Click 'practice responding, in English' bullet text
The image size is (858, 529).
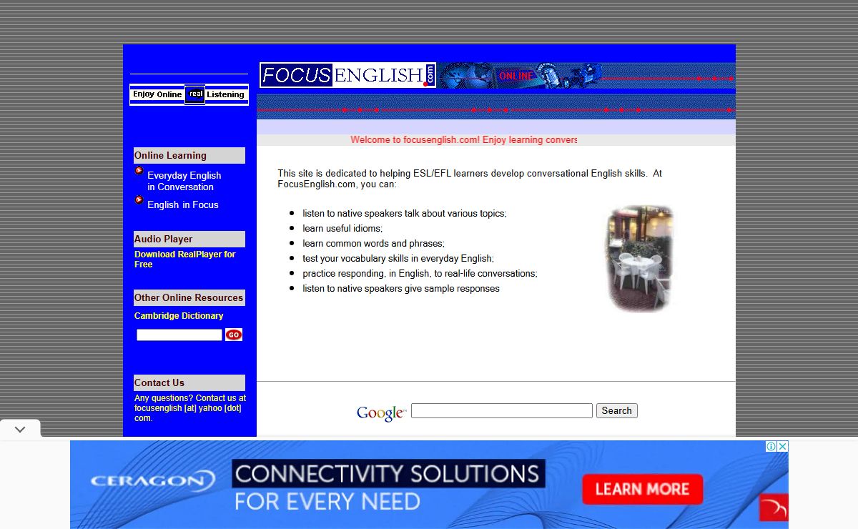pyautogui.click(x=420, y=273)
